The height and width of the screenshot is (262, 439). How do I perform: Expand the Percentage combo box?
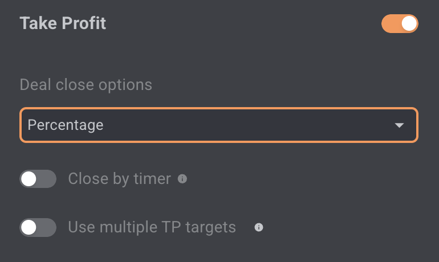point(219,125)
